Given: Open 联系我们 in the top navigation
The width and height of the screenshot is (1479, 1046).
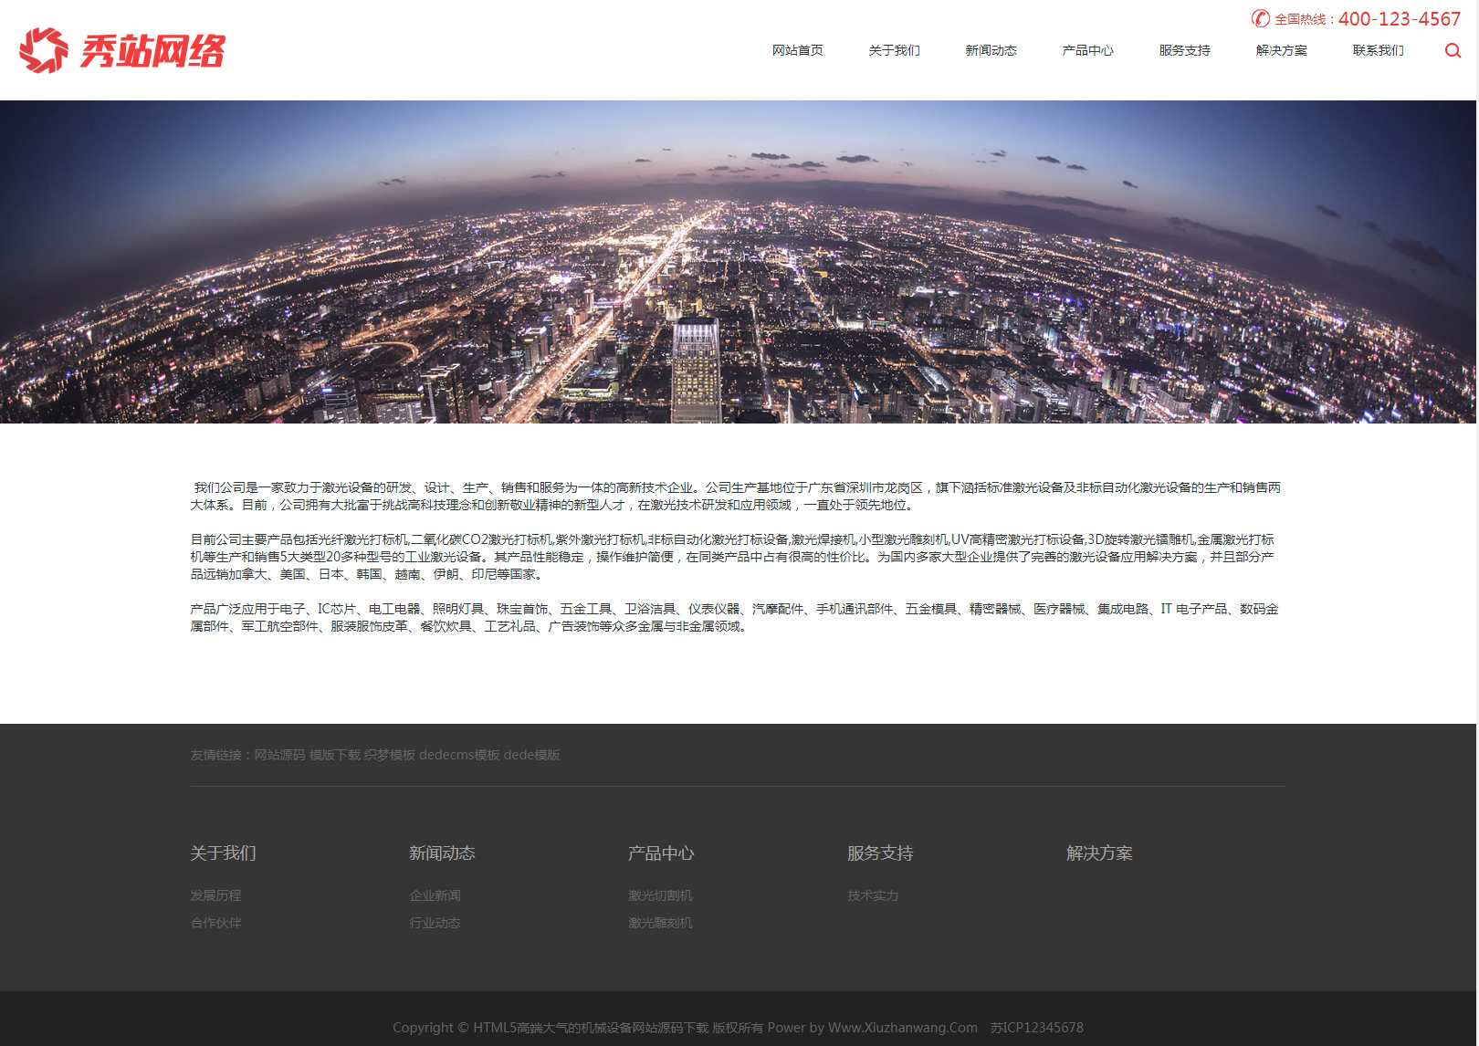Looking at the screenshot, I should click(1378, 51).
